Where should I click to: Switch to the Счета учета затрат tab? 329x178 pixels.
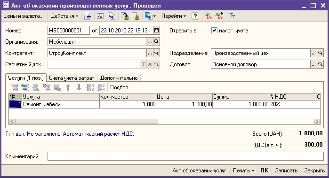point(72,78)
